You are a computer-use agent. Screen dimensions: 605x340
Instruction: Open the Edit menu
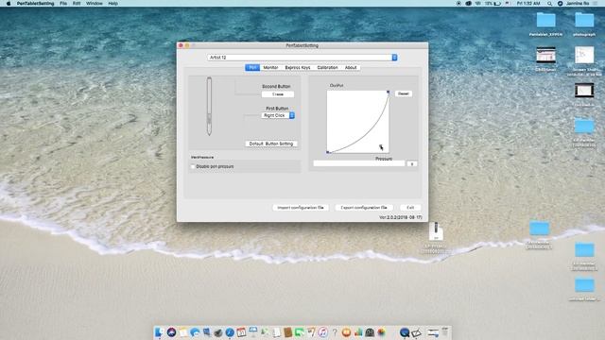pos(77,4)
